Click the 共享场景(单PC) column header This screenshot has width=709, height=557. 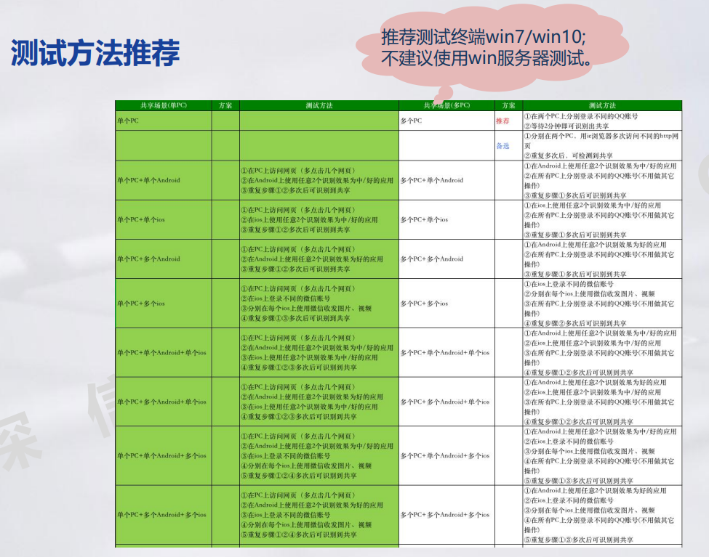click(x=163, y=105)
